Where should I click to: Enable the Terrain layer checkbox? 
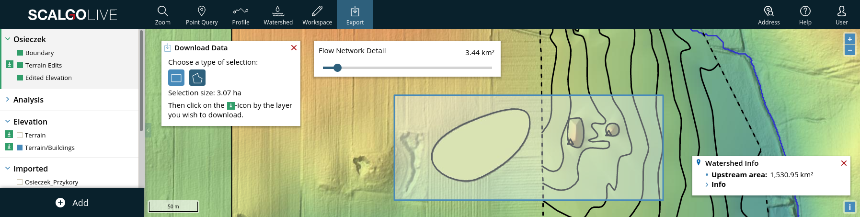tap(20, 135)
